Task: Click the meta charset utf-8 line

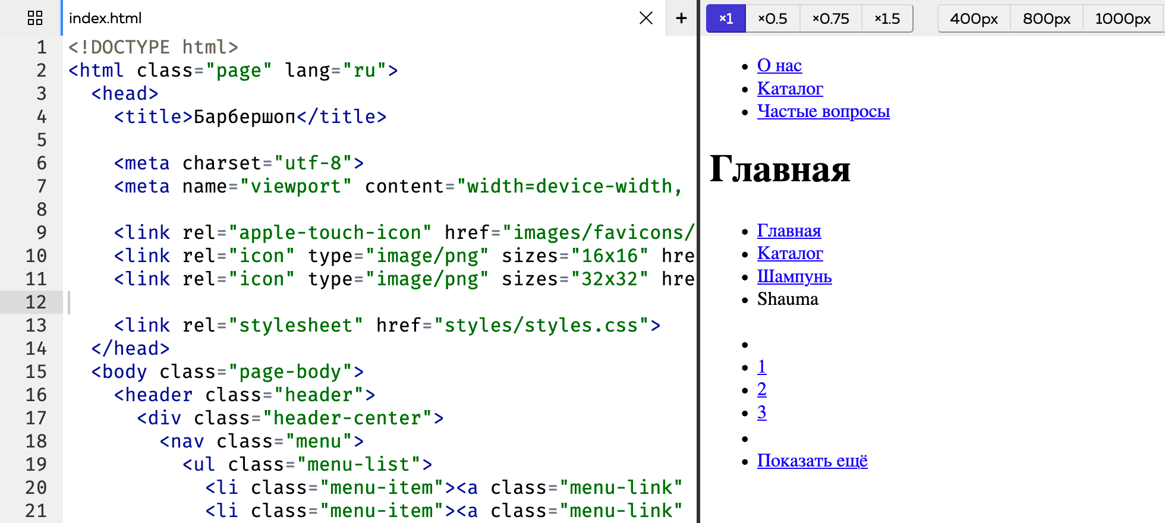Action: tap(239, 163)
